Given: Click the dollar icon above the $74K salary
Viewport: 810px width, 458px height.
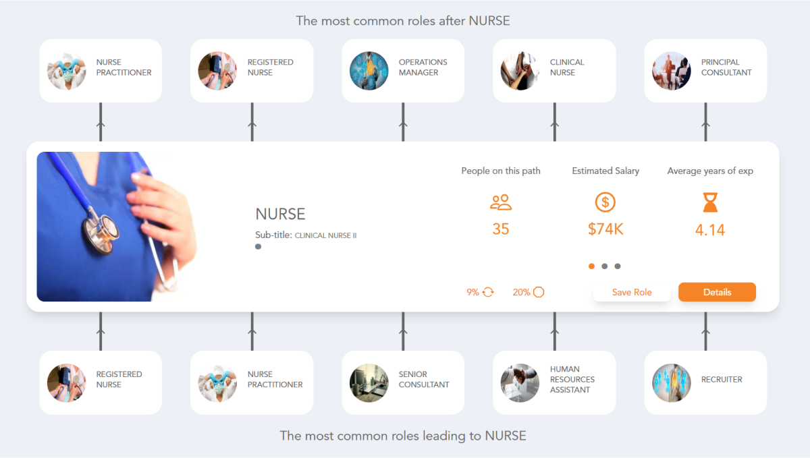Looking at the screenshot, I should [x=605, y=202].
